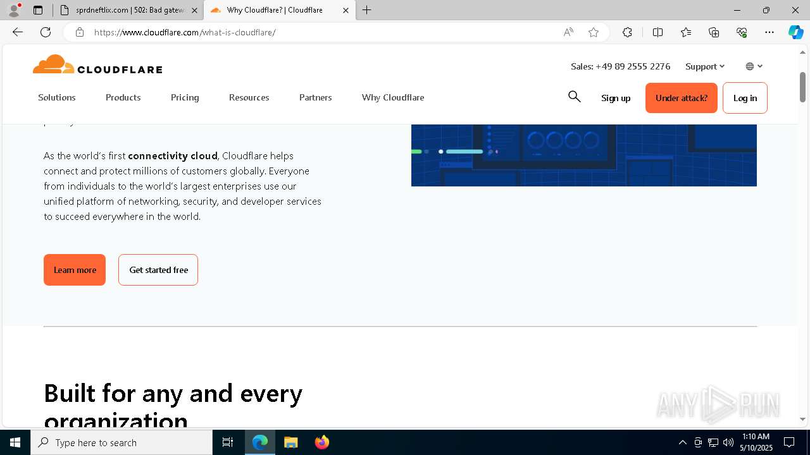Click the scroll down arrow

point(802,419)
